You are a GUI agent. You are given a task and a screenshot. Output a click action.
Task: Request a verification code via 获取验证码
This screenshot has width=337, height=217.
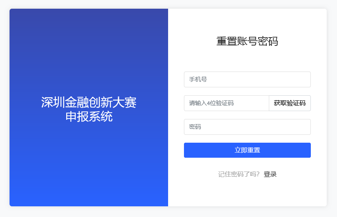290,103
